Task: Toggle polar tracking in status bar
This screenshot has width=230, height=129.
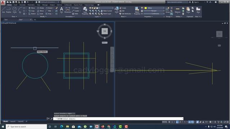Action: coord(180,122)
